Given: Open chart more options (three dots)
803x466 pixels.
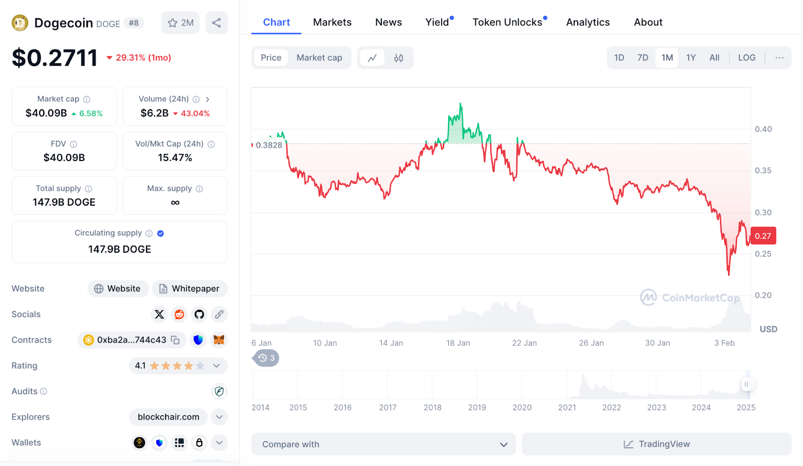Looking at the screenshot, I should click(x=779, y=58).
